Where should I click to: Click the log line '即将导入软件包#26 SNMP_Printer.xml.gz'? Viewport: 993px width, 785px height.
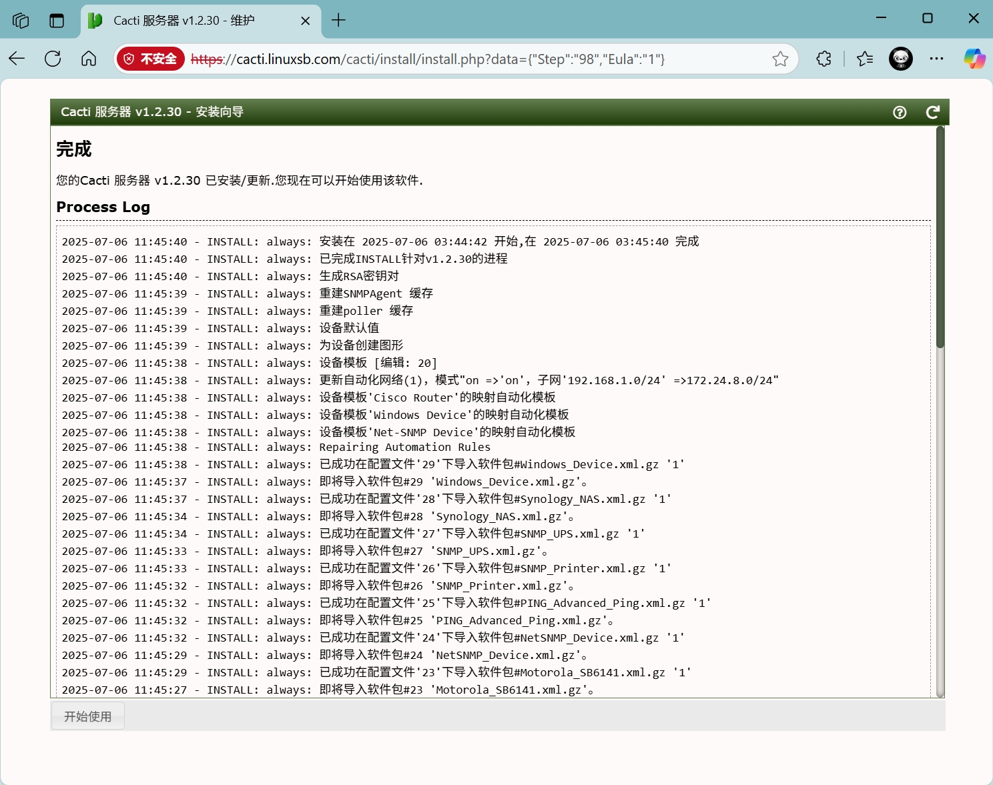pyautogui.click(x=318, y=586)
